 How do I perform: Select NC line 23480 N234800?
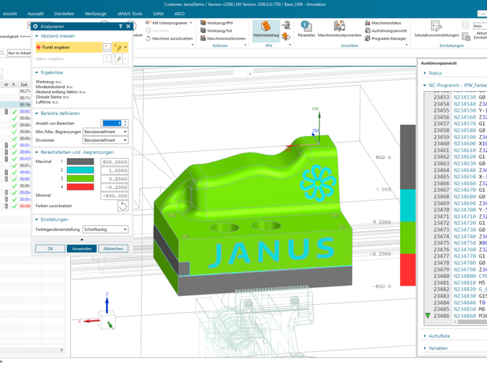pos(460,276)
